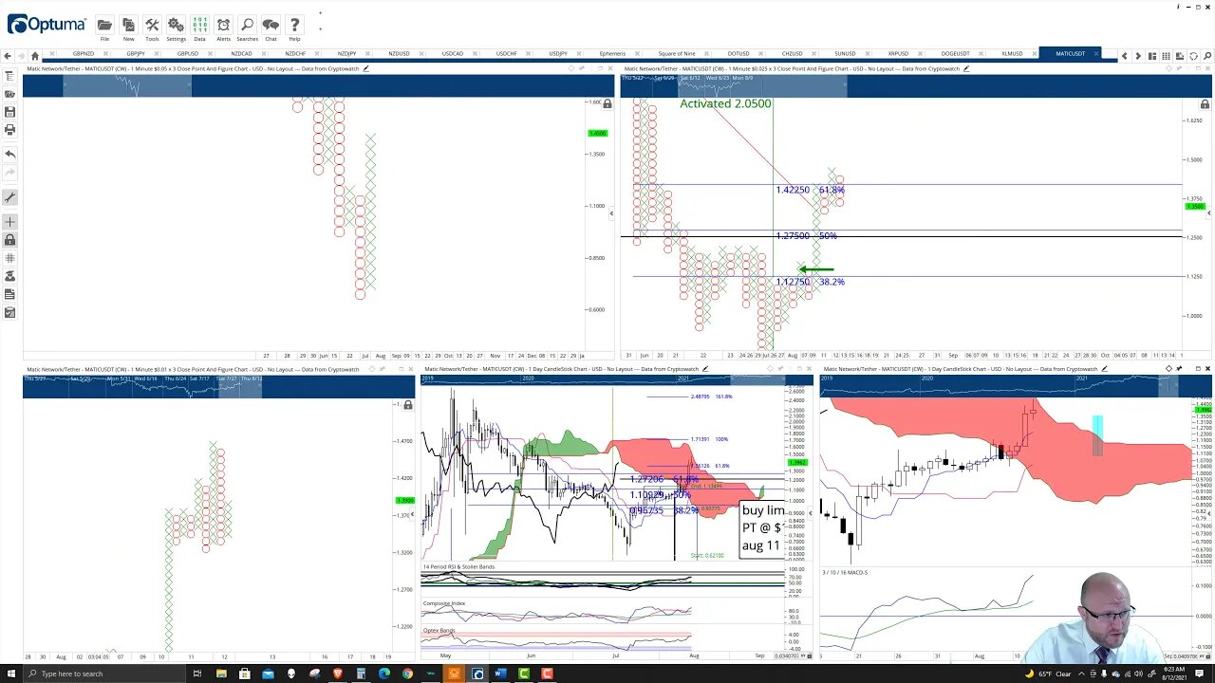Click the Activated 2.0500 label
The image size is (1215, 683).
[725, 103]
